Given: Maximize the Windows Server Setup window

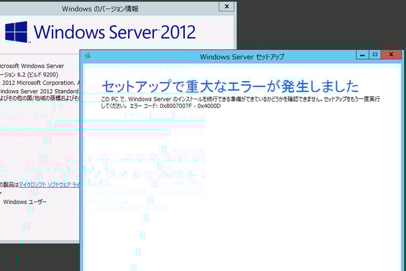Looking at the screenshot, I should pyautogui.click(x=375, y=54).
